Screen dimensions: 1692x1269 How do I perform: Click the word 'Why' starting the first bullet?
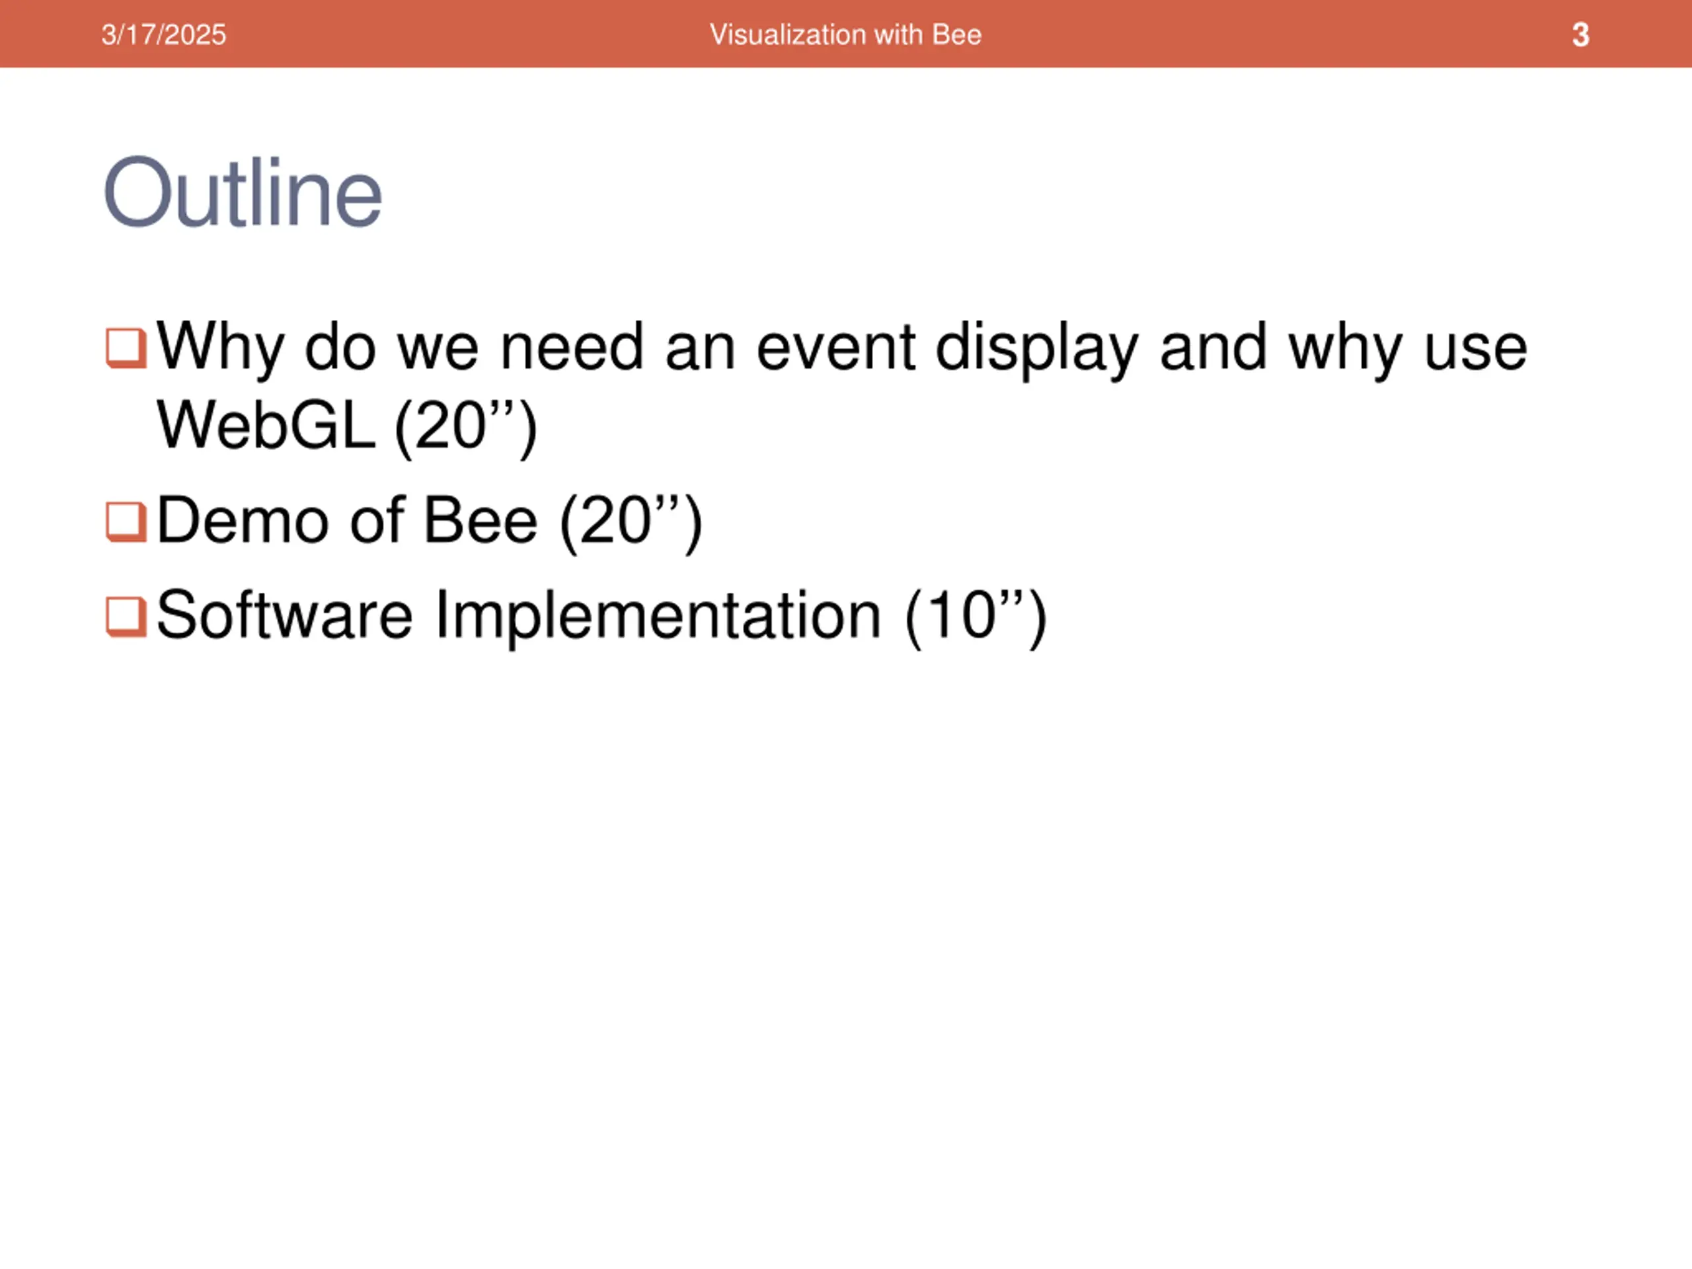coord(220,348)
